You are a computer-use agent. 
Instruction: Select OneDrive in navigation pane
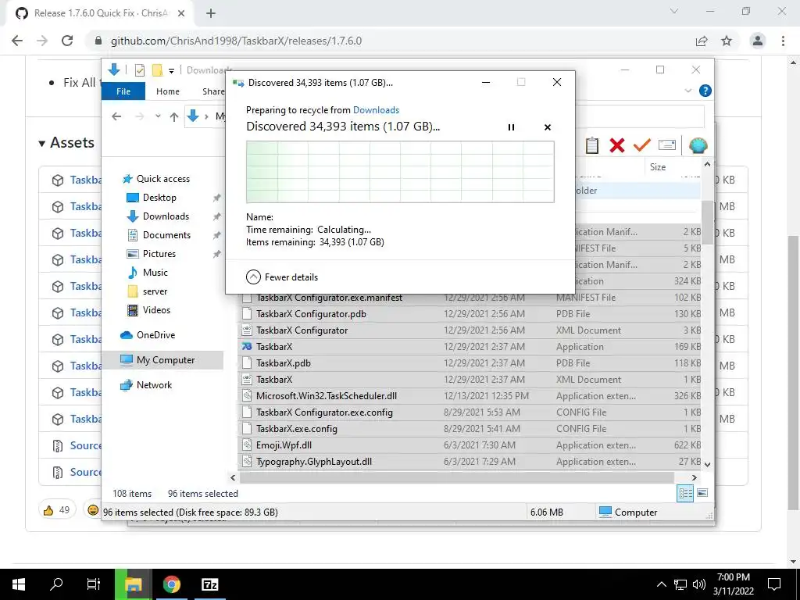(x=148, y=335)
